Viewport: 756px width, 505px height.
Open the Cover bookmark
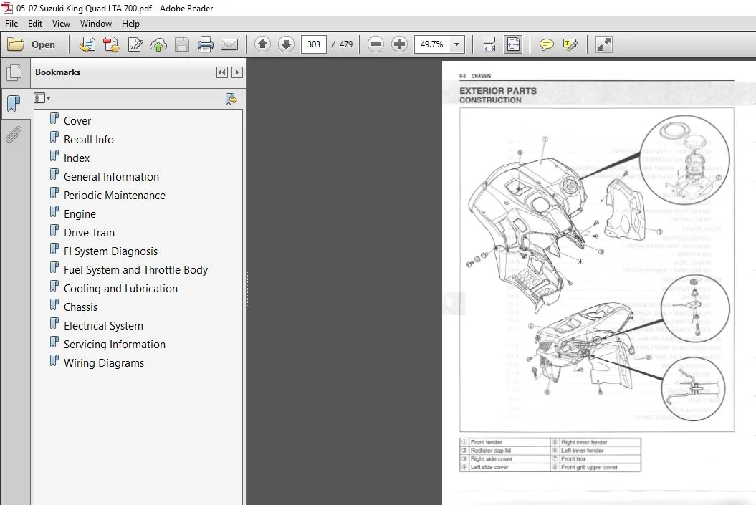[x=77, y=121]
